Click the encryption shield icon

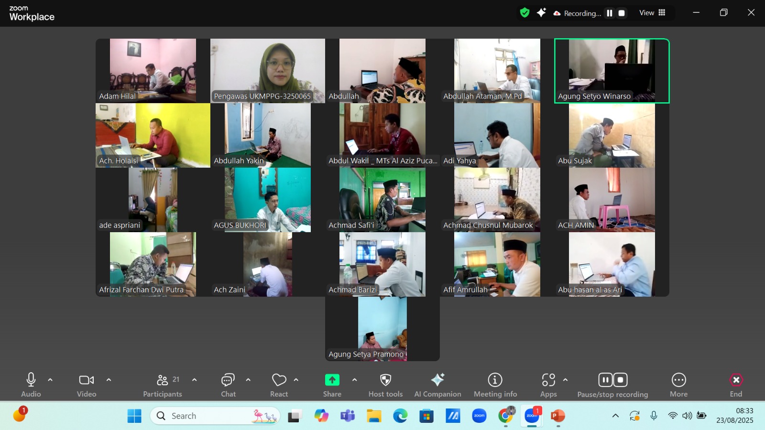[525, 13]
